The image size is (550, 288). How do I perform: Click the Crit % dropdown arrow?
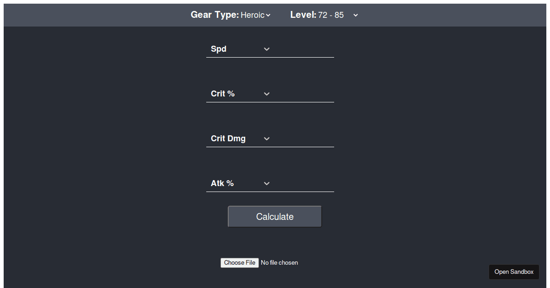point(266,94)
